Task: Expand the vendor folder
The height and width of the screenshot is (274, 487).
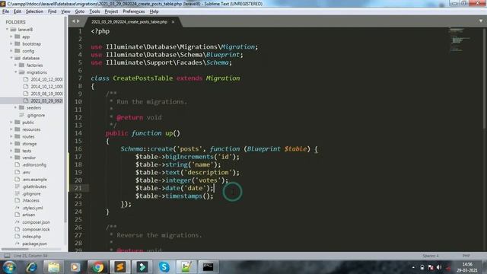Action: point(11,158)
